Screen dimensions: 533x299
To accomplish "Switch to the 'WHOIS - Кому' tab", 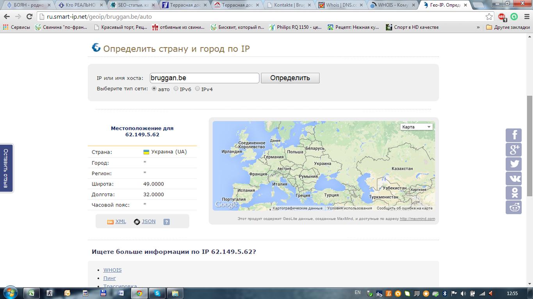I will tap(392, 5).
